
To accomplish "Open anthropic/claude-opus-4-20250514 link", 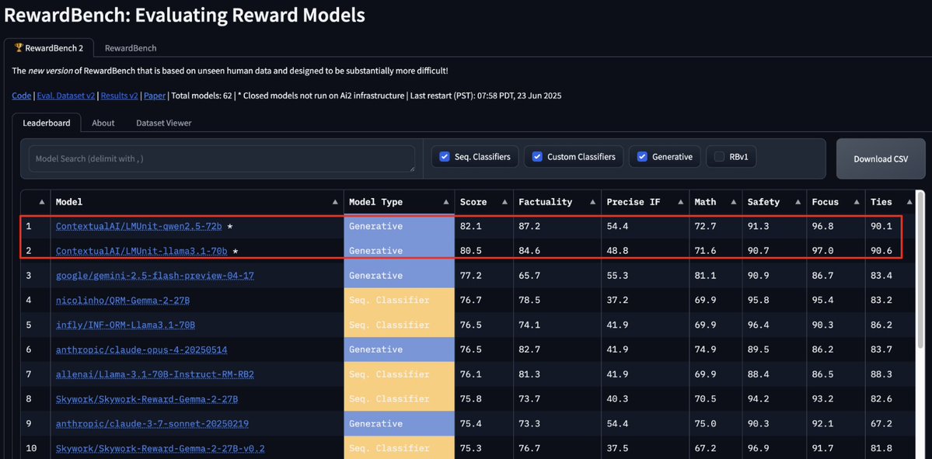I will pyautogui.click(x=141, y=349).
